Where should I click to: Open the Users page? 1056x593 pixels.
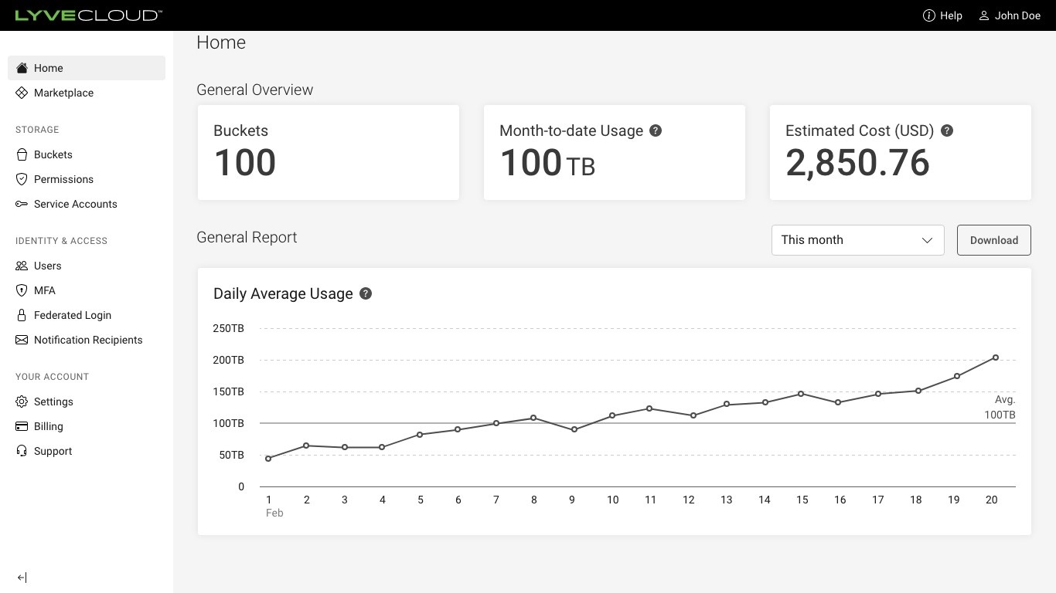(47, 266)
